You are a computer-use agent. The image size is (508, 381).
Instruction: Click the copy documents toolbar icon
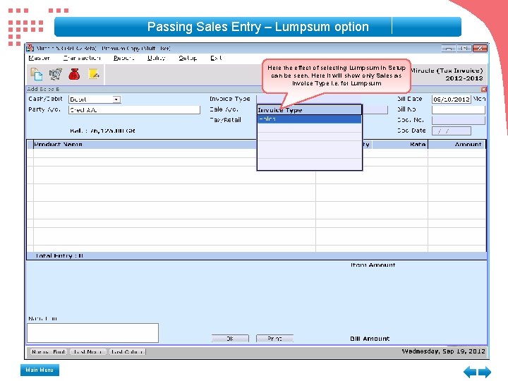click(36, 74)
